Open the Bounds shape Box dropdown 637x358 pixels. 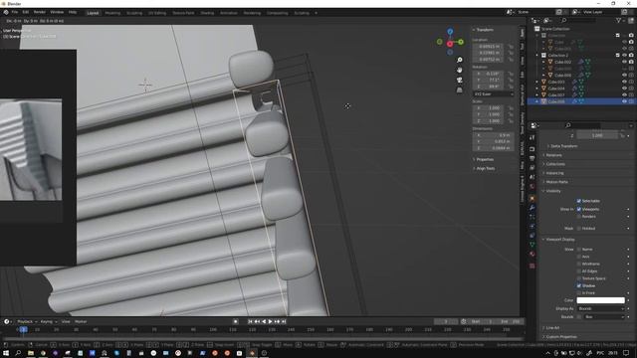point(604,316)
